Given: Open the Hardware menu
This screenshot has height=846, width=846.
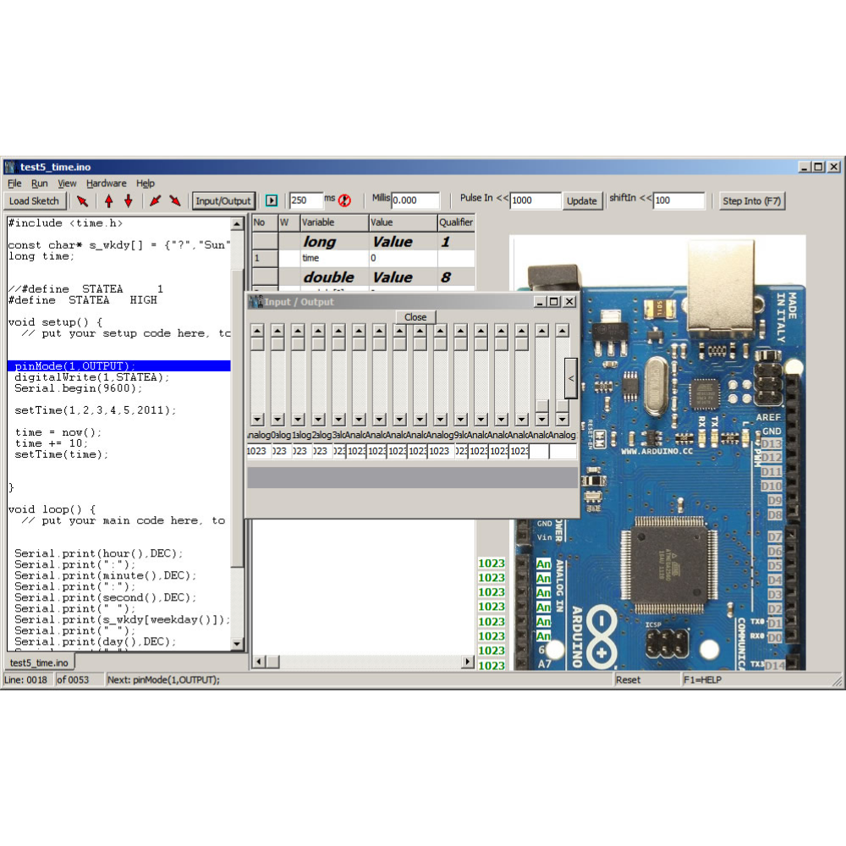Looking at the screenshot, I should tap(107, 184).
